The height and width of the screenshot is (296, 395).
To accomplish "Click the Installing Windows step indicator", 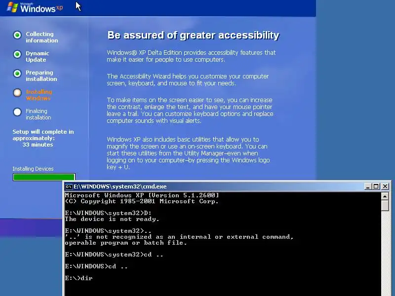I will [17, 93].
